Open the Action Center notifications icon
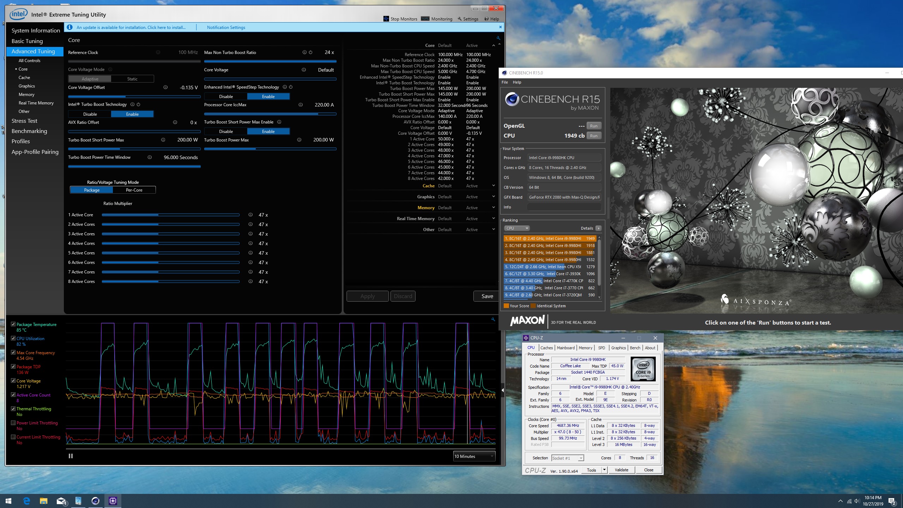This screenshot has height=508, width=903. (x=892, y=501)
